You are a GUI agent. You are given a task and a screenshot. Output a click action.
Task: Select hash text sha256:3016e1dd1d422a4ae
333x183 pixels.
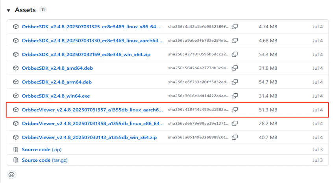point(198,96)
